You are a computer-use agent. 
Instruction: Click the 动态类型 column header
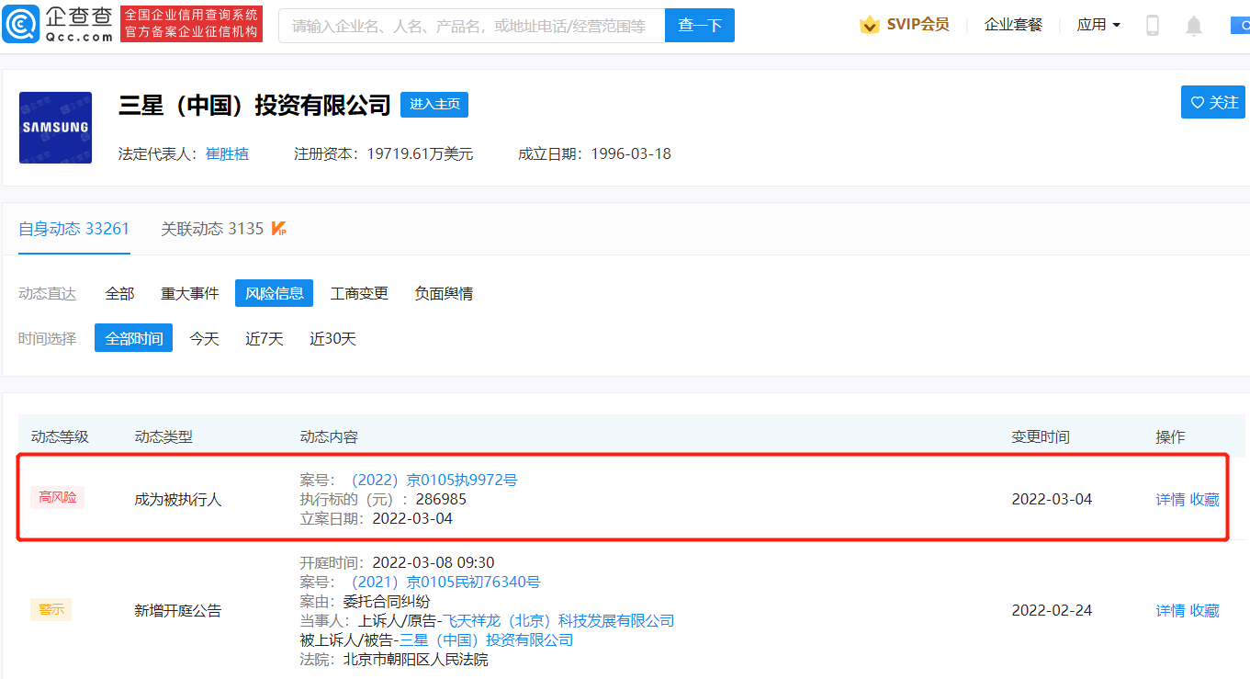point(163,437)
